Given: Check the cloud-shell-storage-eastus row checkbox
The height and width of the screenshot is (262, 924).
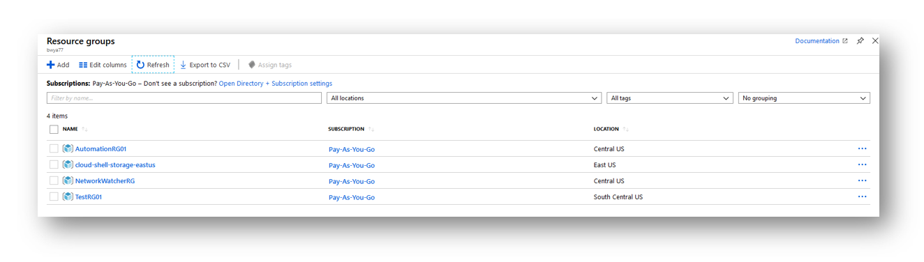Looking at the screenshot, I should tap(54, 164).
